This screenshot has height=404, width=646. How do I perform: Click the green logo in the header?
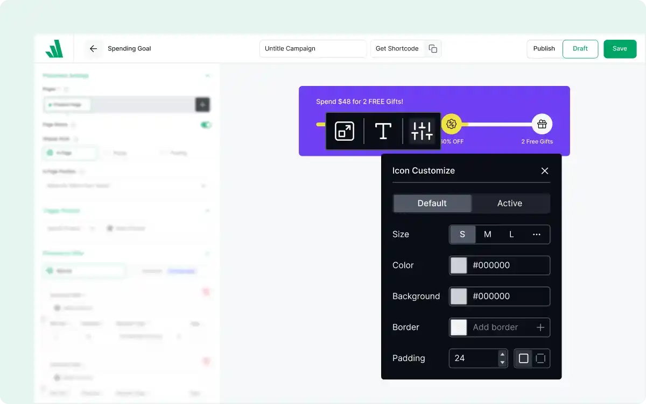[54, 48]
